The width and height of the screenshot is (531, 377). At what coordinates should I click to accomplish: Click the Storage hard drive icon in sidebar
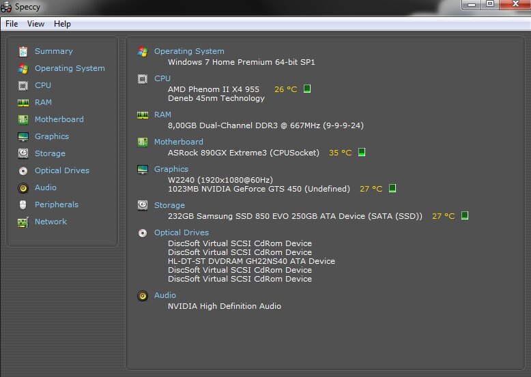pos(23,153)
